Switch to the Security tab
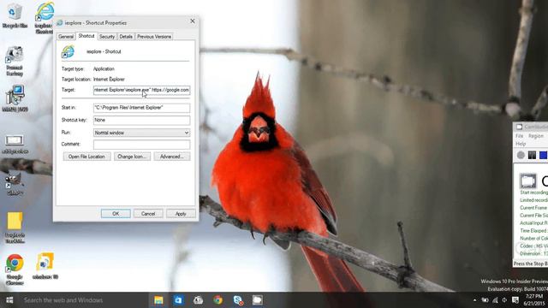This screenshot has height=308, width=548. click(x=106, y=37)
